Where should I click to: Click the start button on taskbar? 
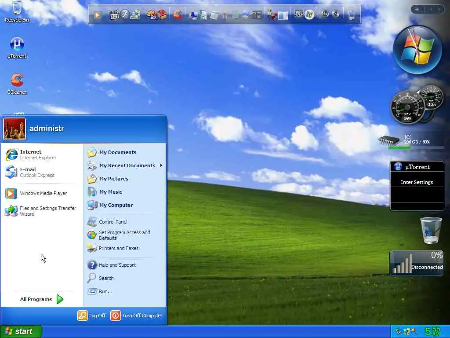pos(21,331)
